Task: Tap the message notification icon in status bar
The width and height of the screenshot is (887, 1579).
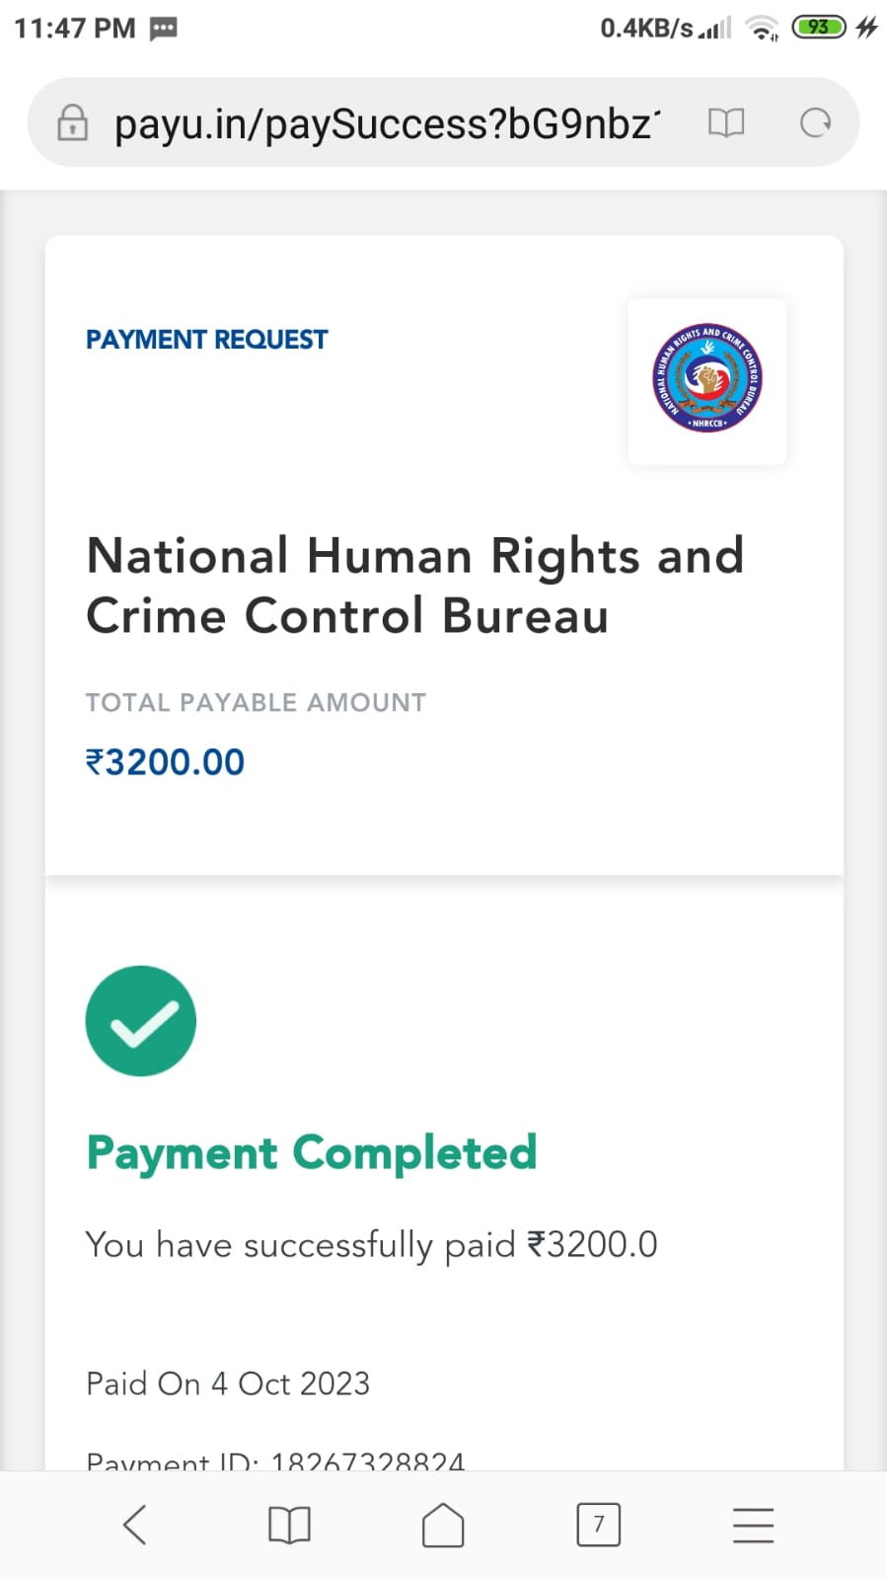Action: 164,29
